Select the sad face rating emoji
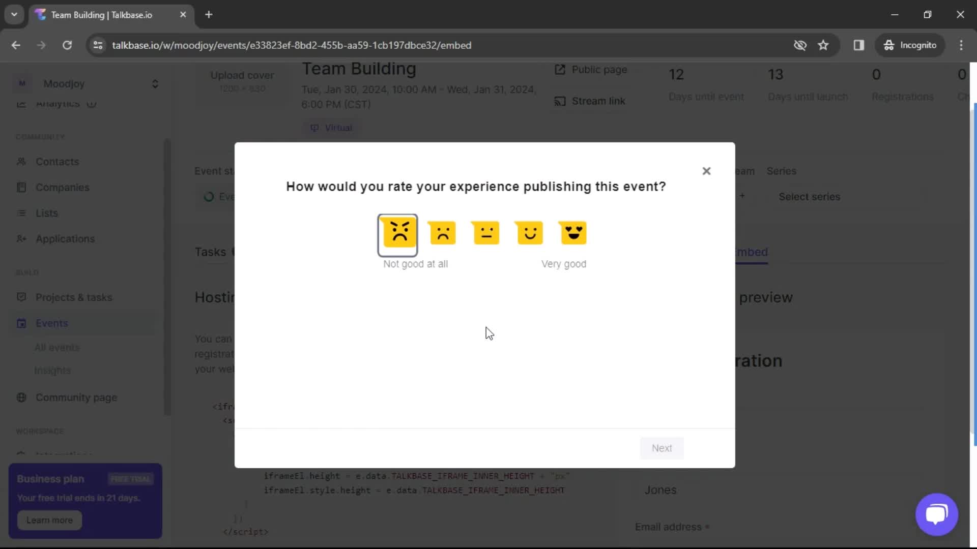 click(x=442, y=233)
